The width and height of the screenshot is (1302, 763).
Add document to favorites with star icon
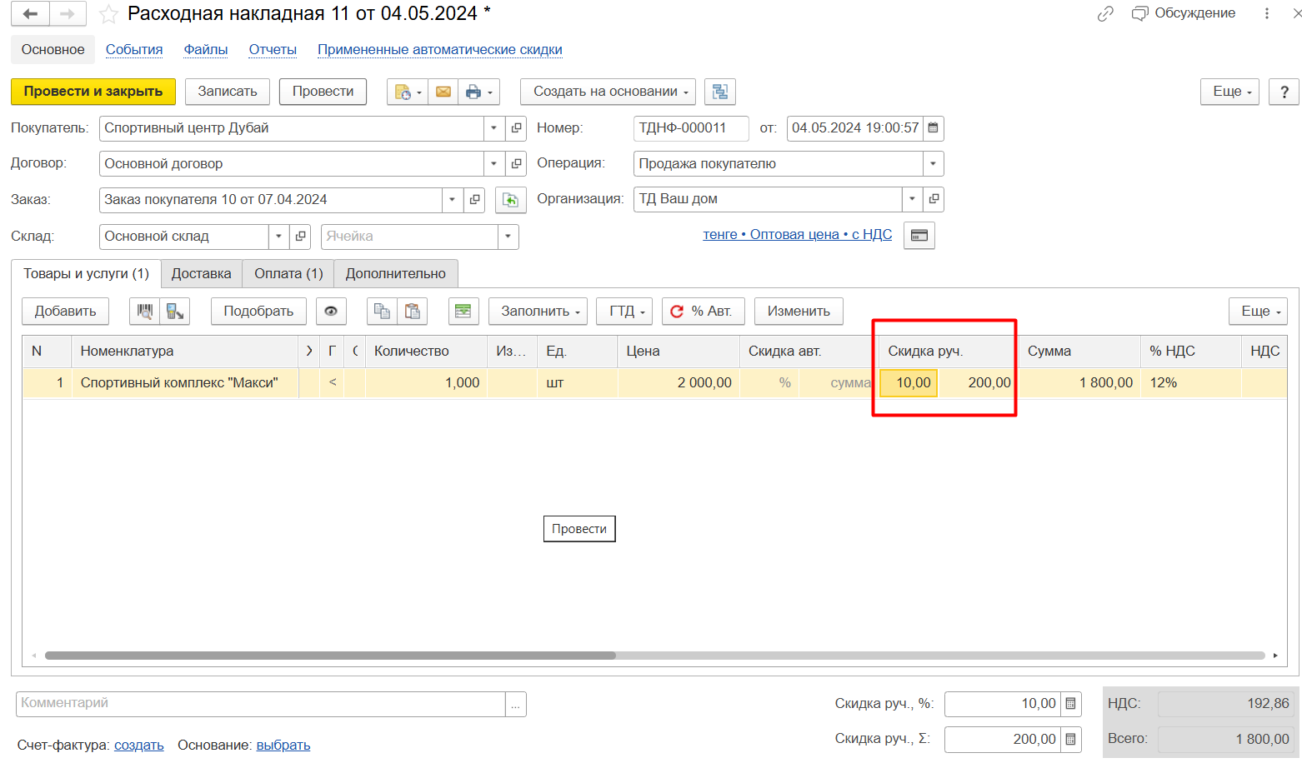(x=108, y=14)
